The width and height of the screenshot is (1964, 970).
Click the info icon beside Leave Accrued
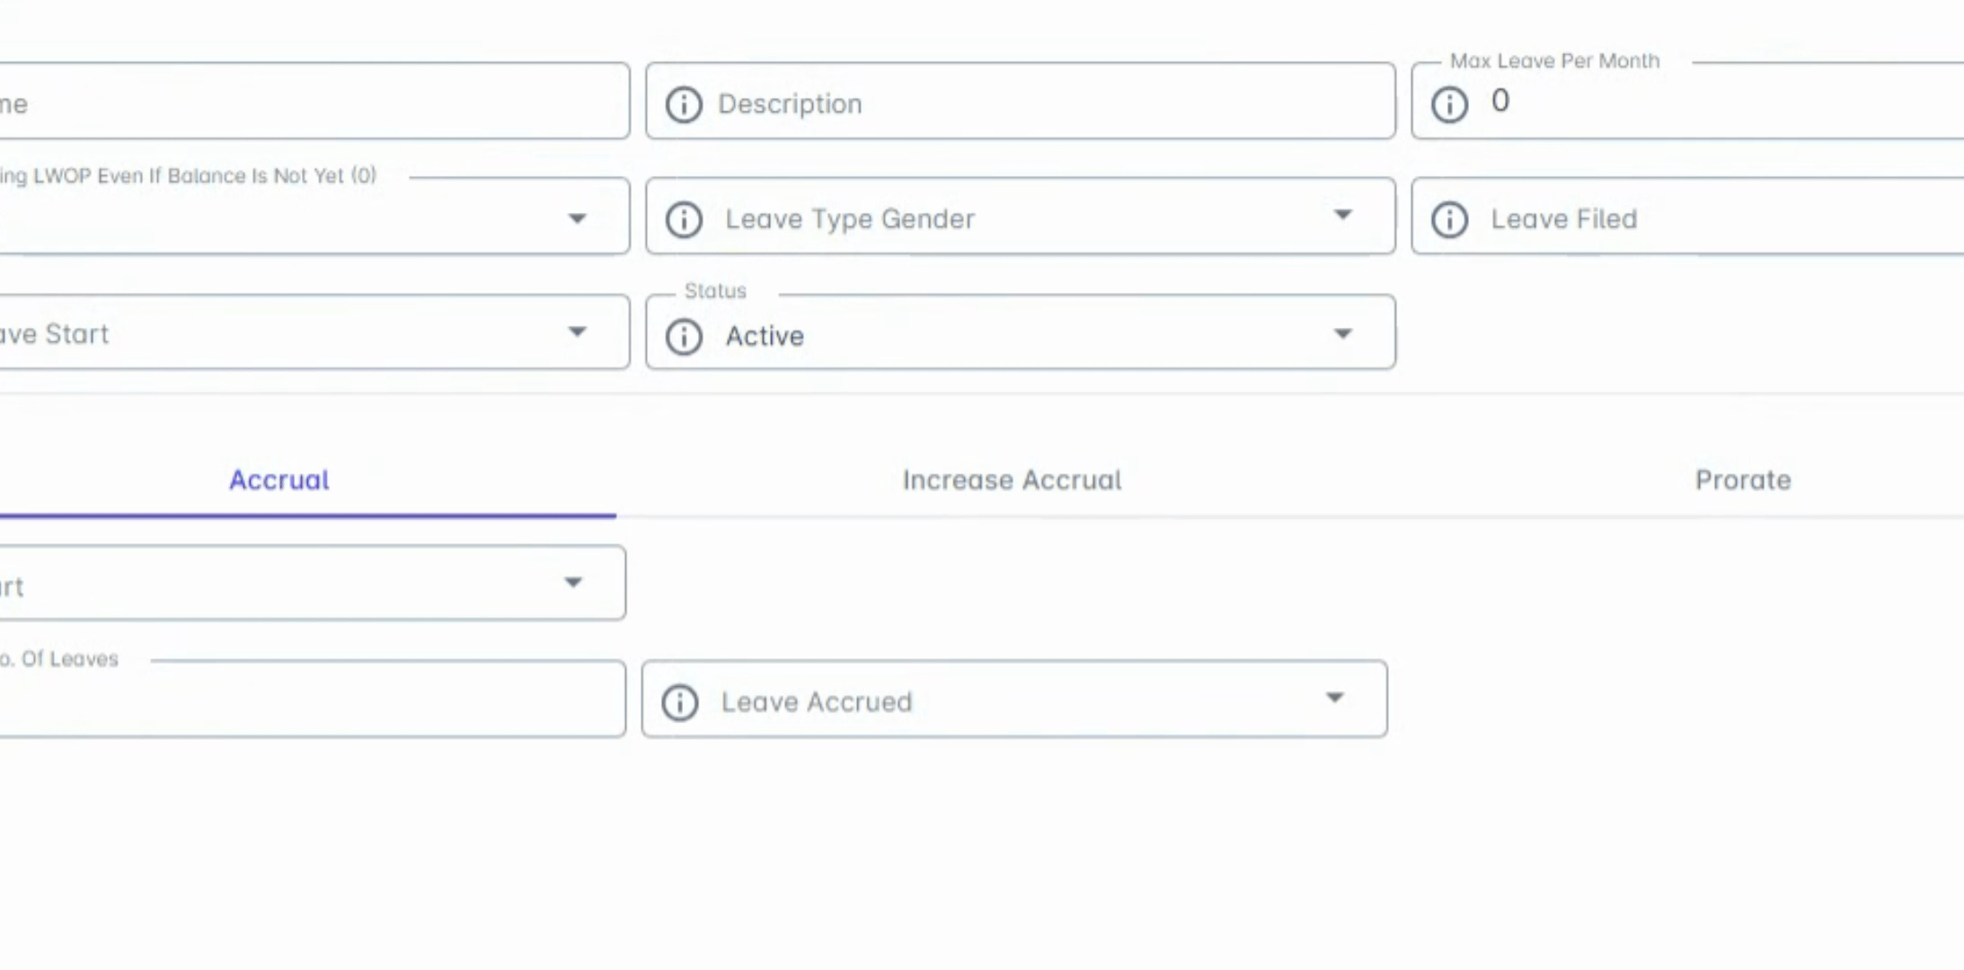680,702
